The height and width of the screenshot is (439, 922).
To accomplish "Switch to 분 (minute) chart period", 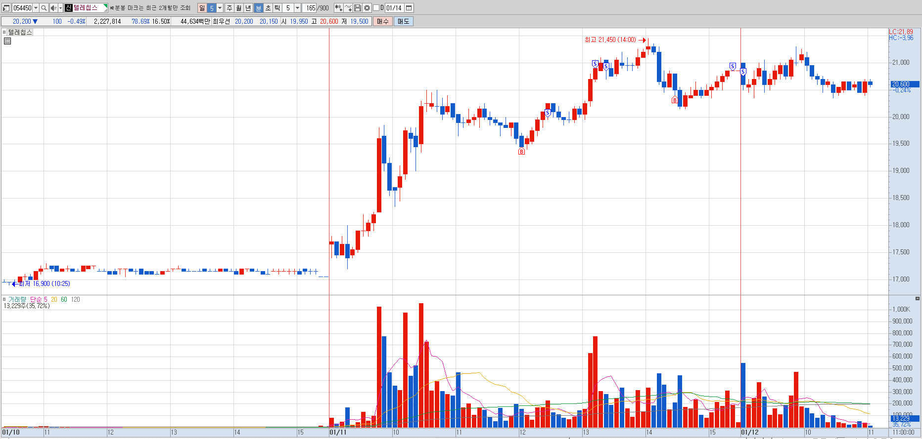I will point(258,8).
